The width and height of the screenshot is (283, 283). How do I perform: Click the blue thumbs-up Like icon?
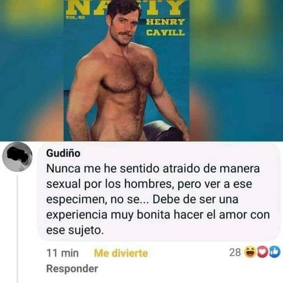(275, 252)
